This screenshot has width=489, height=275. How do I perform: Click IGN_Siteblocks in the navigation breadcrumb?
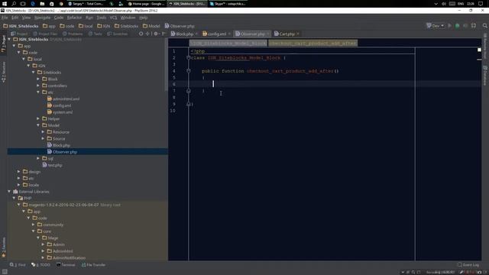[x=21, y=26]
